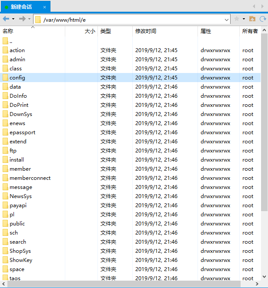Expand the path address dropdown
The height and width of the screenshot is (288, 268).
coord(227,20)
